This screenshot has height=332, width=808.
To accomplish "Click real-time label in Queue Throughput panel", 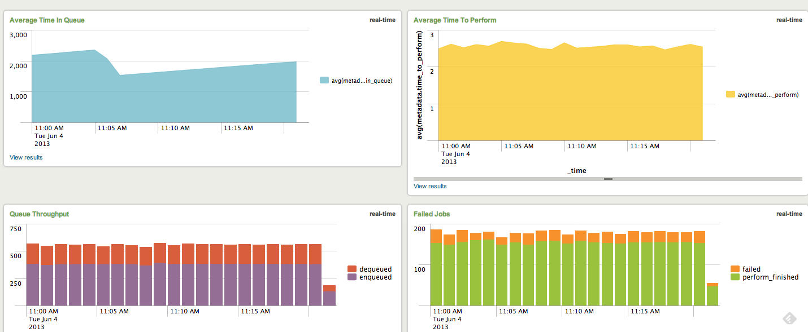I will tap(383, 214).
